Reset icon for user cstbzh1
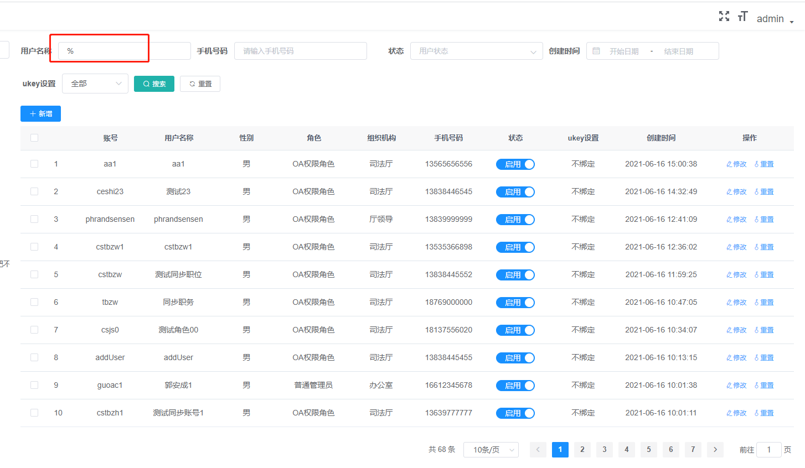The width and height of the screenshot is (805, 468). tap(764, 413)
